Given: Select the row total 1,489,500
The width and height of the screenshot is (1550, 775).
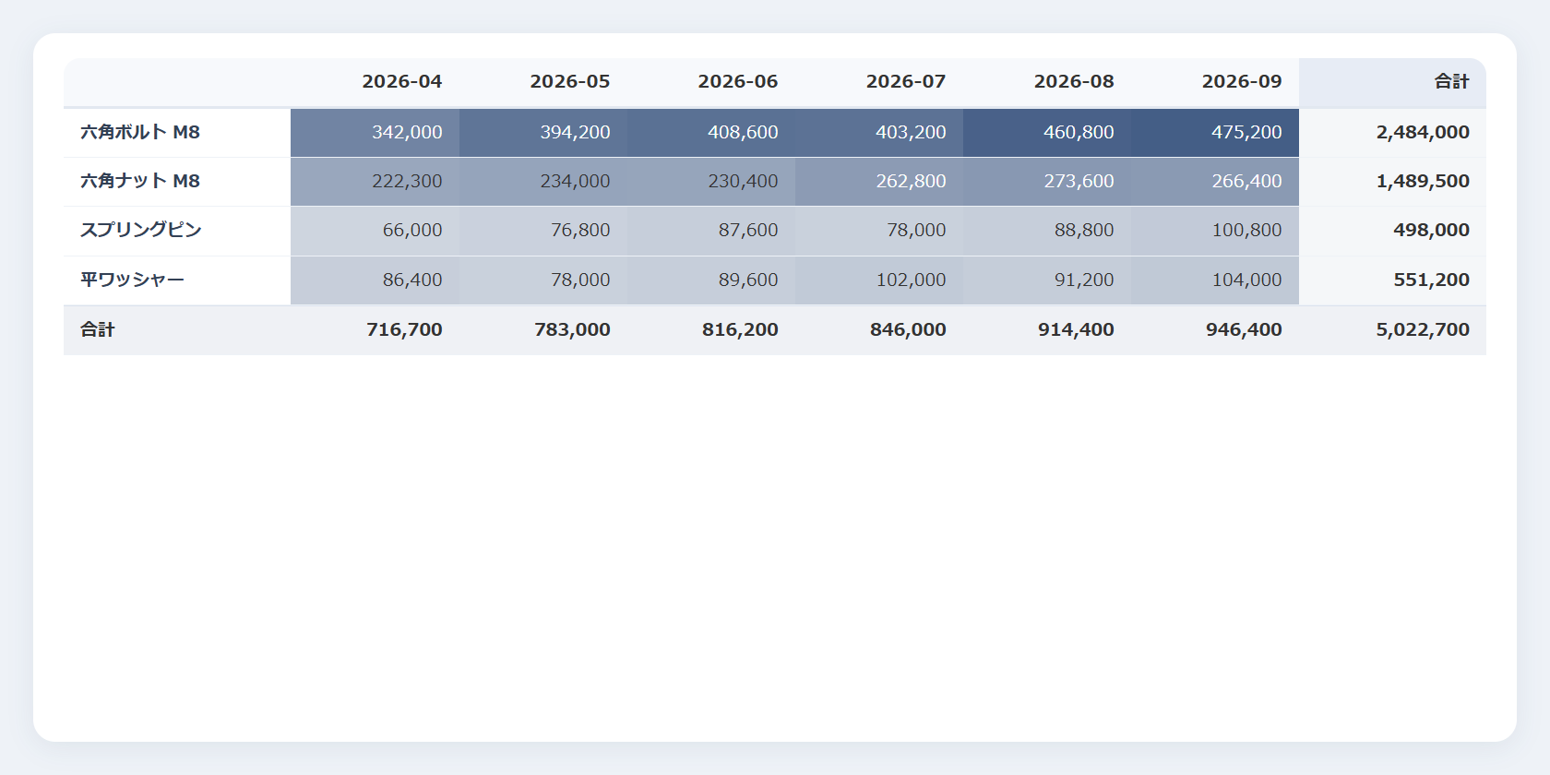Looking at the screenshot, I should pos(1392,182).
